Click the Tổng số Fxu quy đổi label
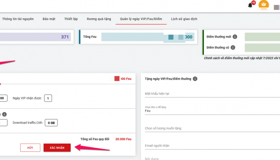280x160 pixels. coord(95,139)
